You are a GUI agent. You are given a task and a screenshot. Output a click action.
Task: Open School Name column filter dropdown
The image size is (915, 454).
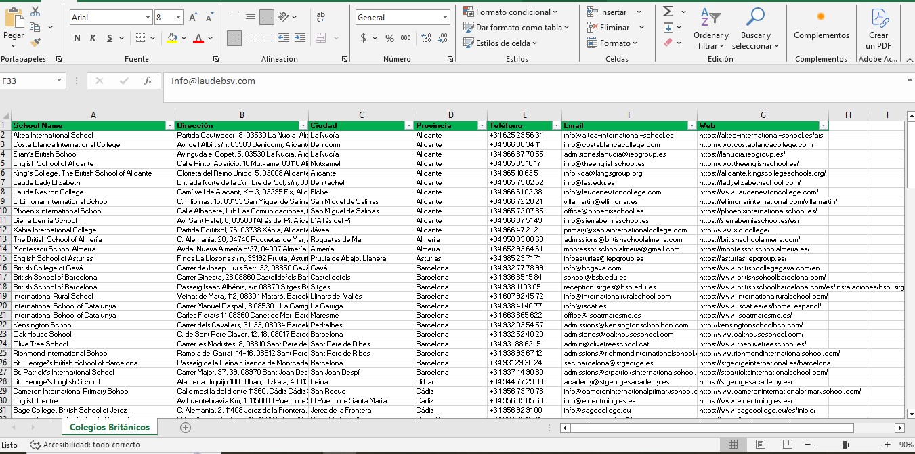tap(169, 126)
